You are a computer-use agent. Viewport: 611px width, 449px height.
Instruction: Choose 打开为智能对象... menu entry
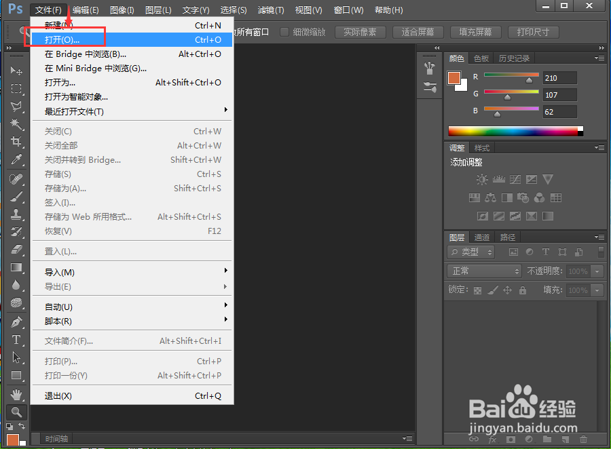pos(132,97)
